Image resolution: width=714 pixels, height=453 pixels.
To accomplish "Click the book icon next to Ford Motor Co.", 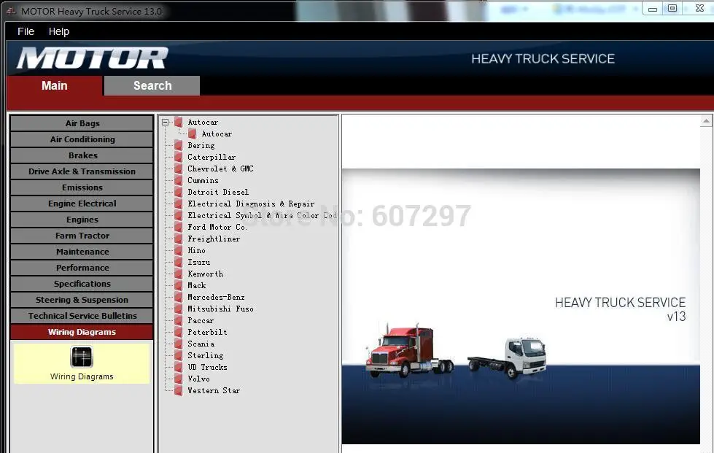I will pyautogui.click(x=179, y=227).
